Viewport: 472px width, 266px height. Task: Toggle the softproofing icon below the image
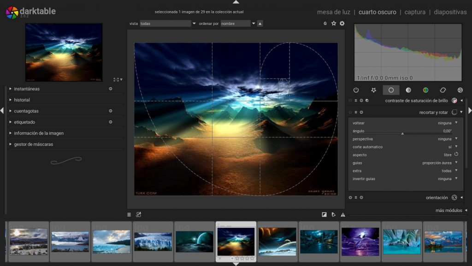coord(334,214)
